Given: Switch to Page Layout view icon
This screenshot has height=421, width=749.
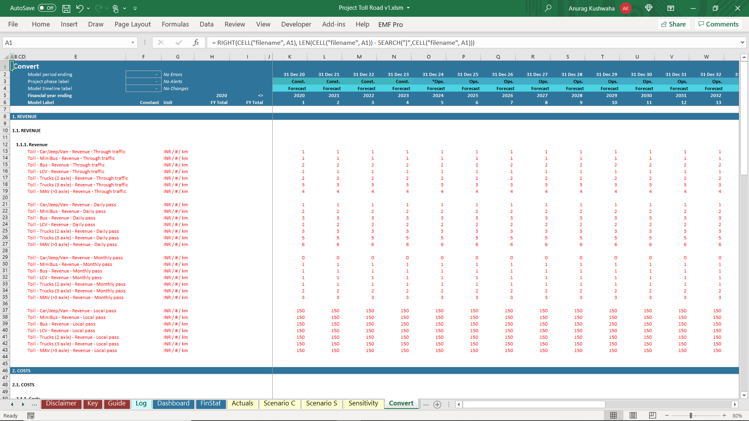Looking at the screenshot, I should pos(633,416).
